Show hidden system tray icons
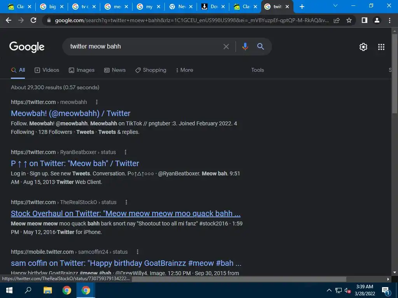 click(x=329, y=290)
